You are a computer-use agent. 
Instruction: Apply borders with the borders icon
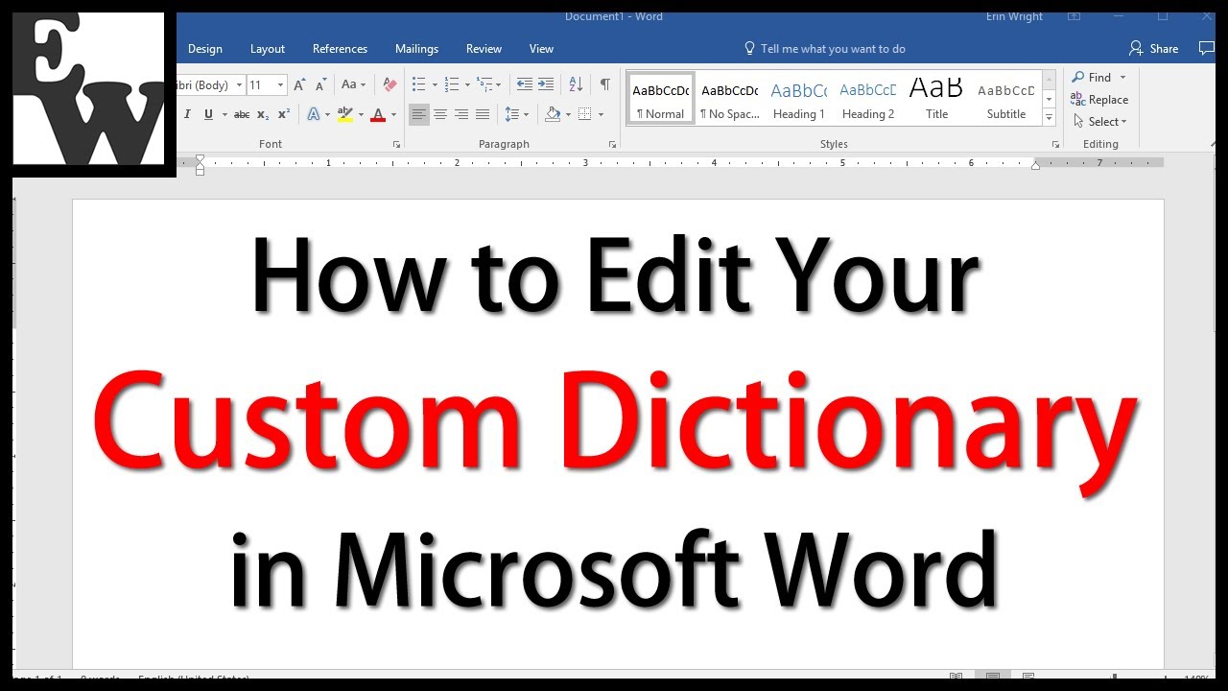[585, 114]
